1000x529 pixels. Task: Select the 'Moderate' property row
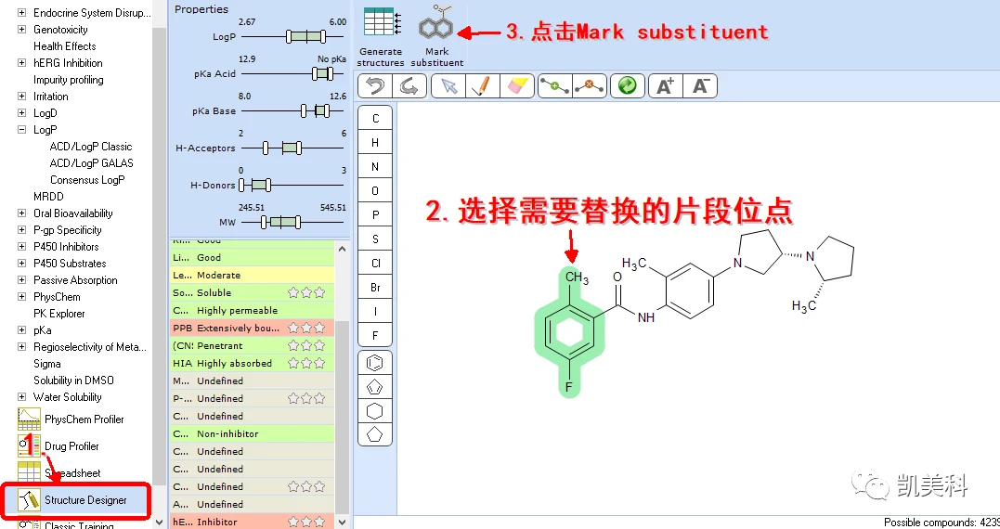252,276
